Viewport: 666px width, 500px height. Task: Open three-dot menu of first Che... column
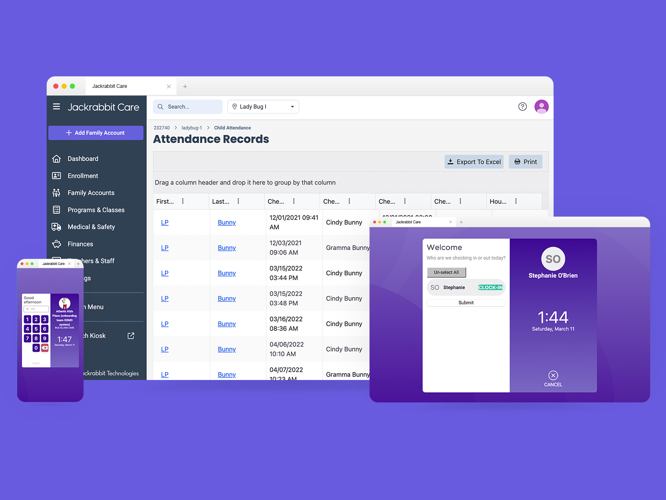tap(294, 201)
